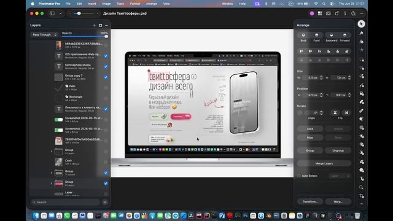The width and height of the screenshot is (393, 221).
Task: Uncheck visibility of Лояльность к клиенту layer
Action: (106, 109)
